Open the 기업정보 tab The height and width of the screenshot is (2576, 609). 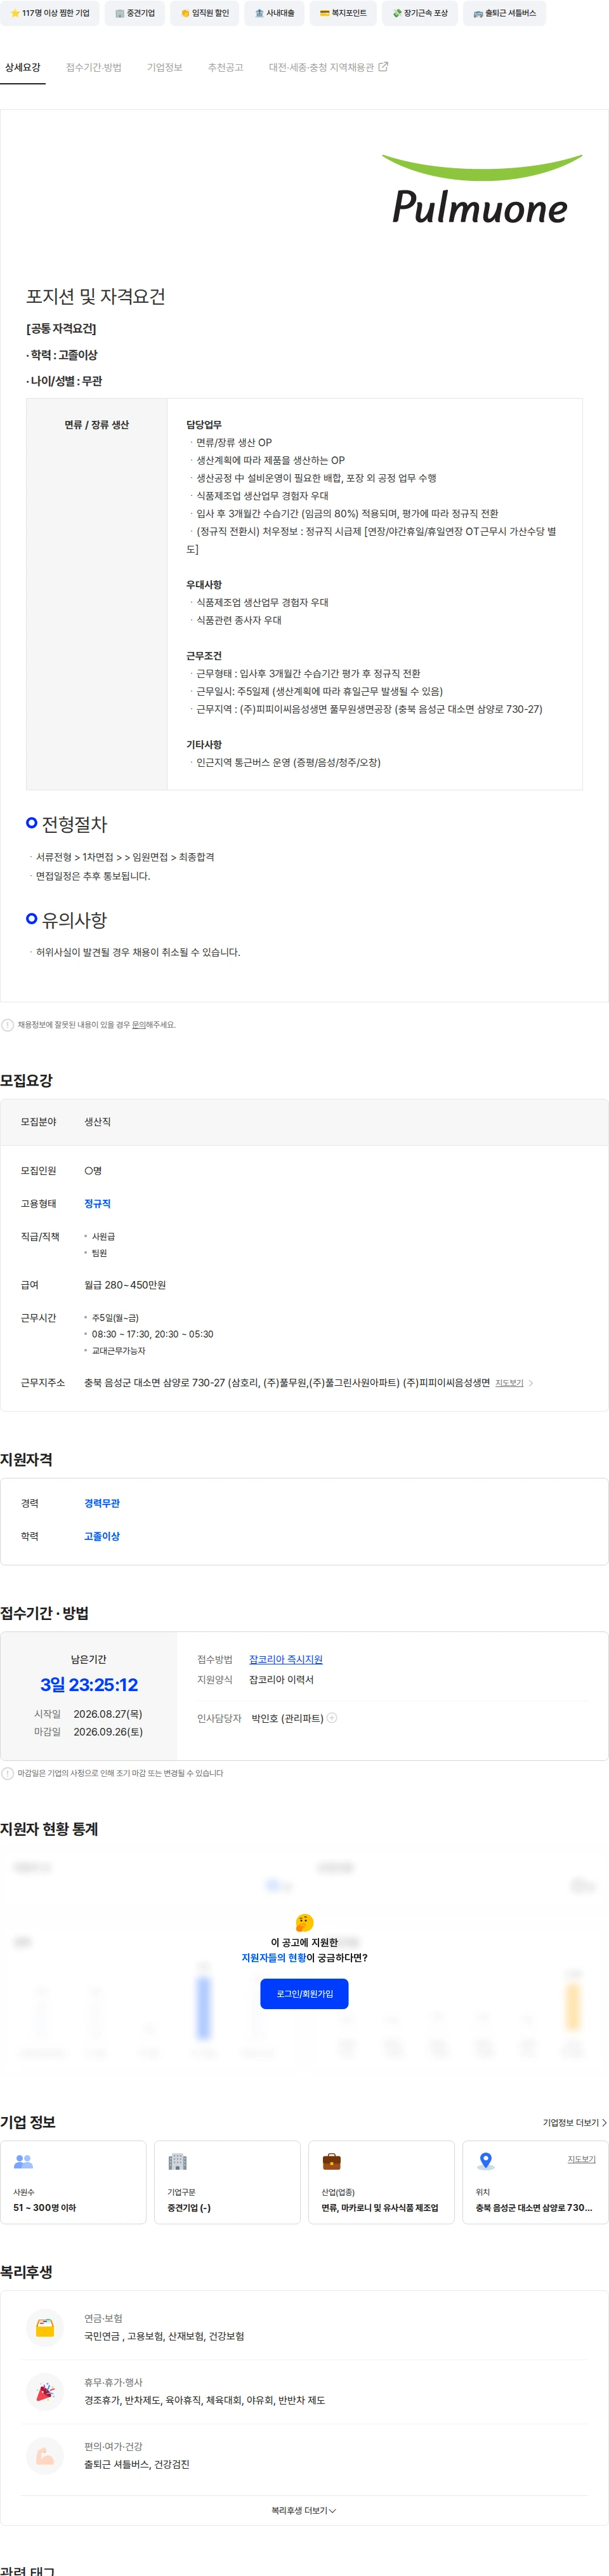coord(165,67)
